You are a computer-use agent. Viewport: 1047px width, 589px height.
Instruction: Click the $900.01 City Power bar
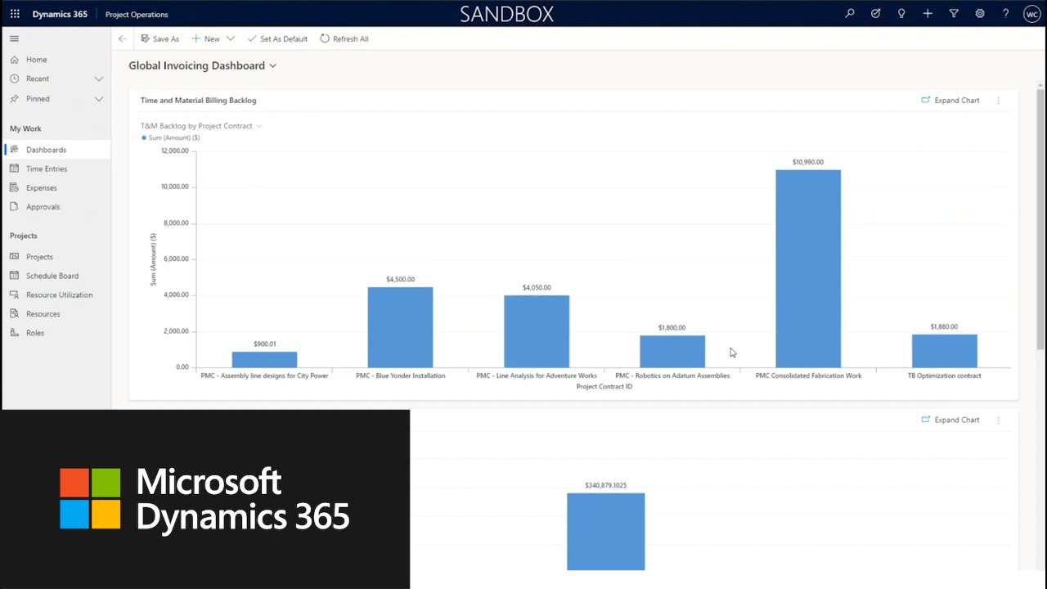pos(264,359)
